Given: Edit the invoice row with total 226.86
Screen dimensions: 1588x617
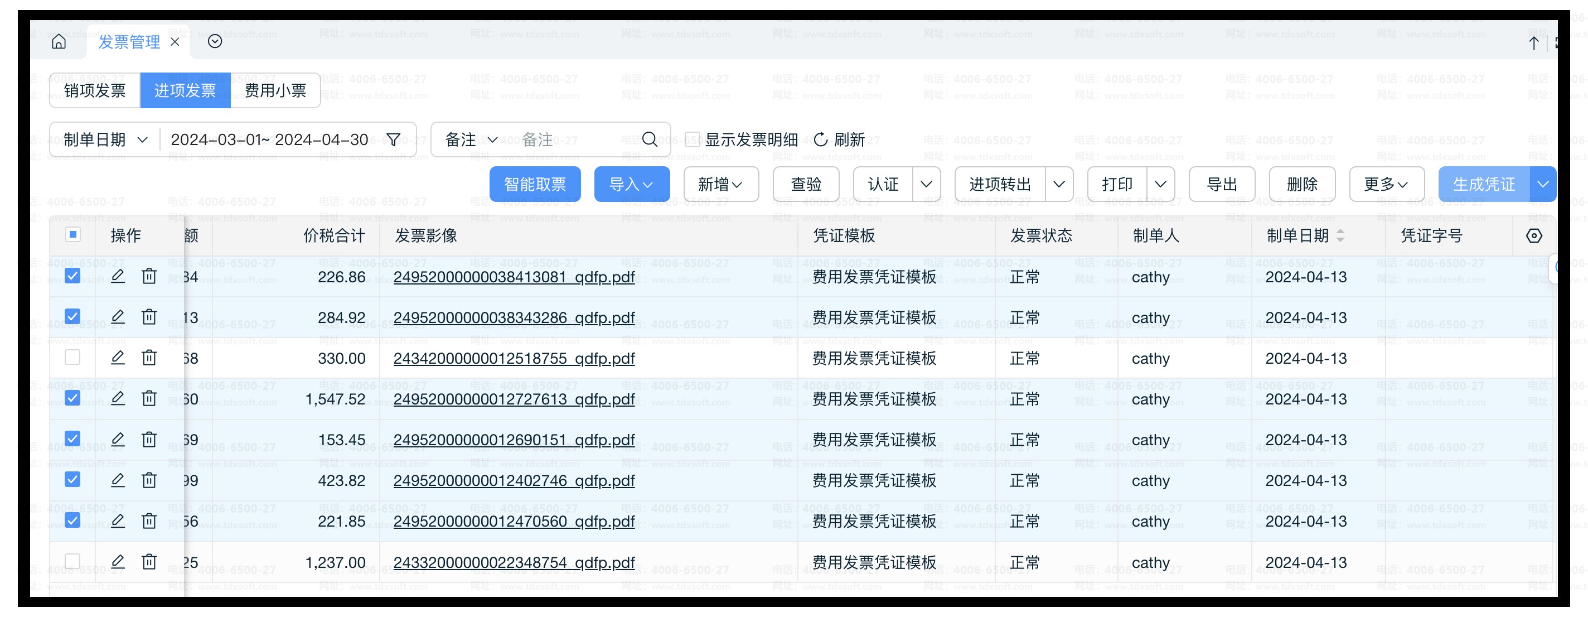Looking at the screenshot, I should pos(118,276).
